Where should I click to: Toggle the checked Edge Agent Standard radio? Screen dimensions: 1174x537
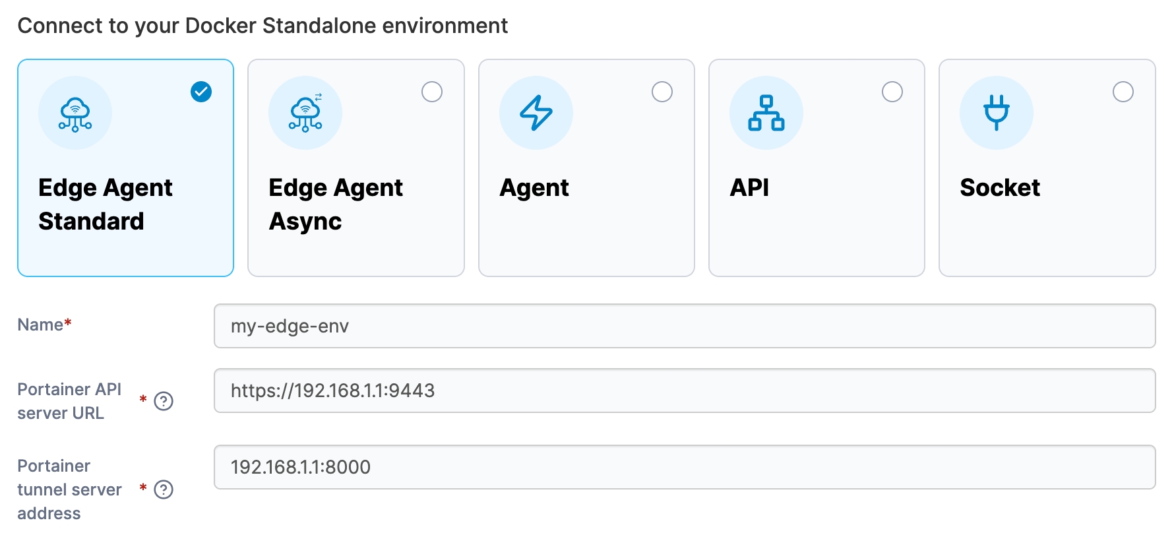click(201, 92)
